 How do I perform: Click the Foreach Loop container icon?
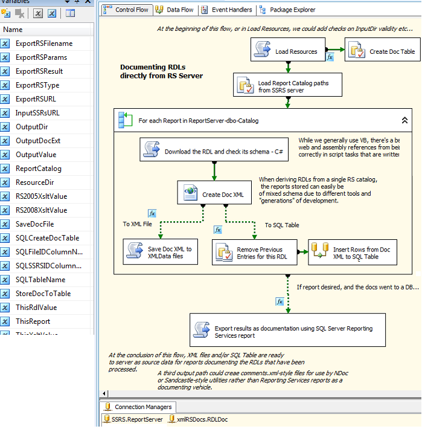[126, 120]
